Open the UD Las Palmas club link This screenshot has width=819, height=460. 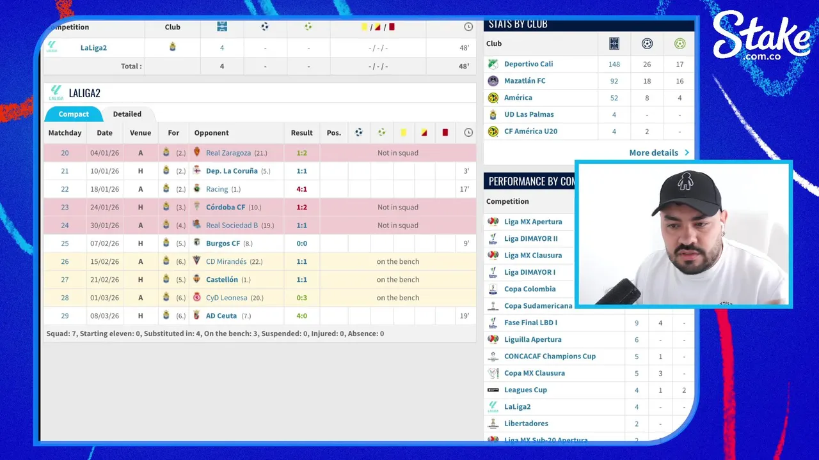[x=529, y=114]
